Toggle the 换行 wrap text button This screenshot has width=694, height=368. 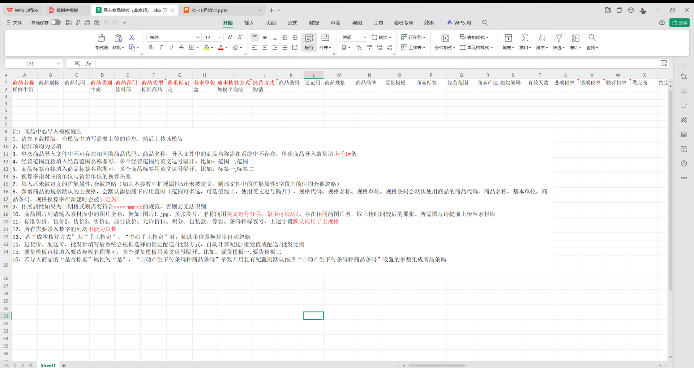(x=309, y=42)
